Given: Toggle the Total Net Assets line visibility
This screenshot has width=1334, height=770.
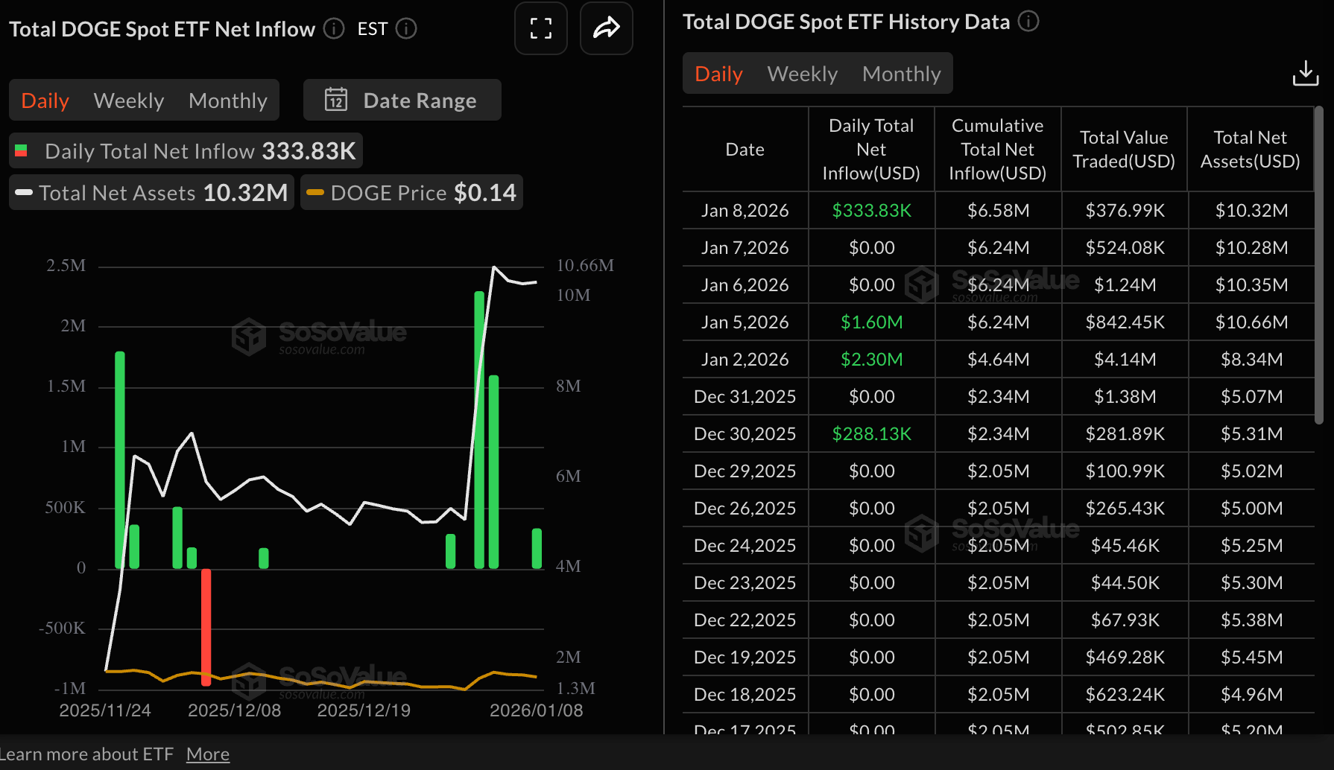Looking at the screenshot, I should (151, 192).
